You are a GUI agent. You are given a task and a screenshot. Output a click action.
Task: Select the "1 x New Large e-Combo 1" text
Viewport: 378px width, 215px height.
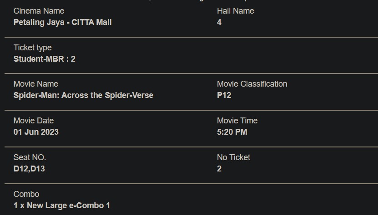pyautogui.click(x=61, y=205)
